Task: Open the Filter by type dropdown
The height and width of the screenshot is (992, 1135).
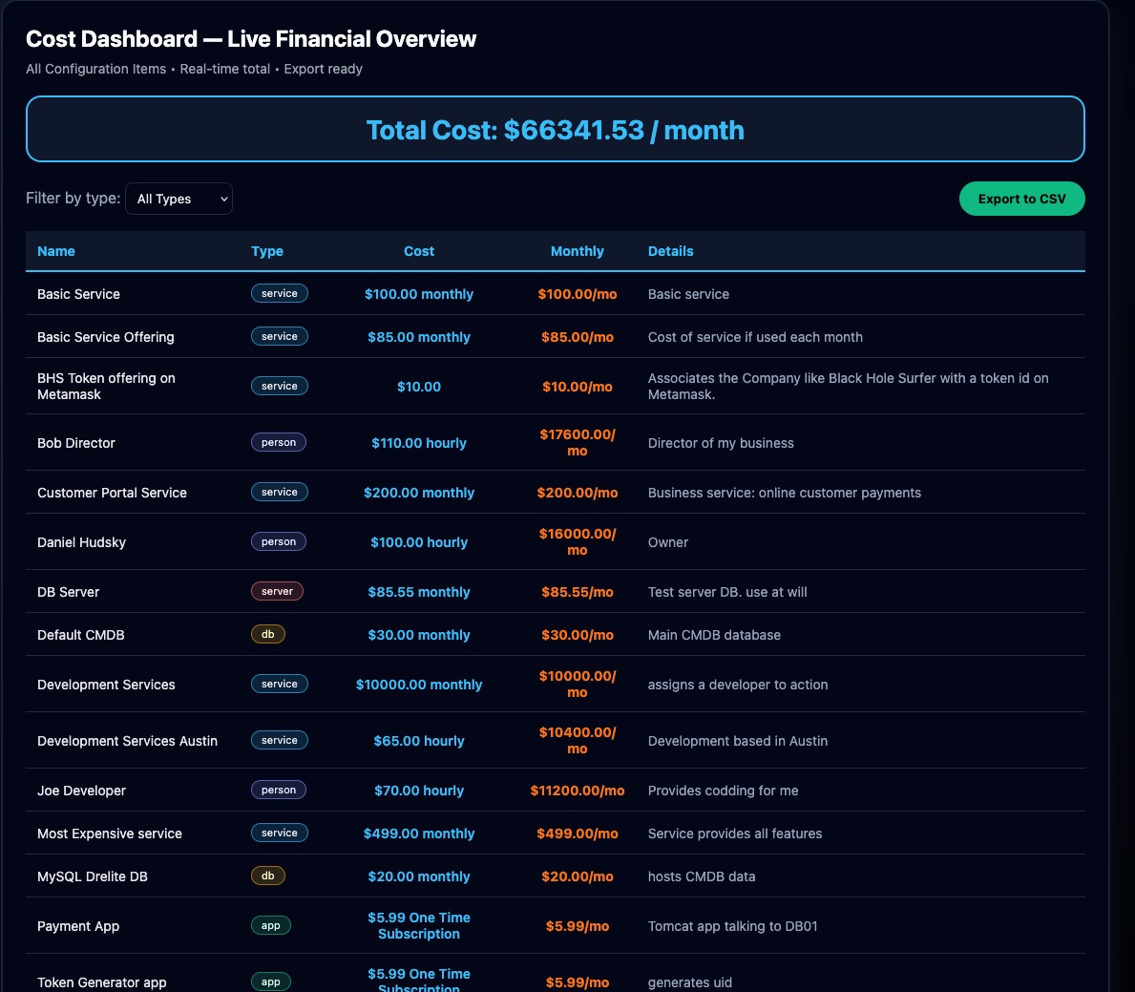Action: click(x=179, y=199)
